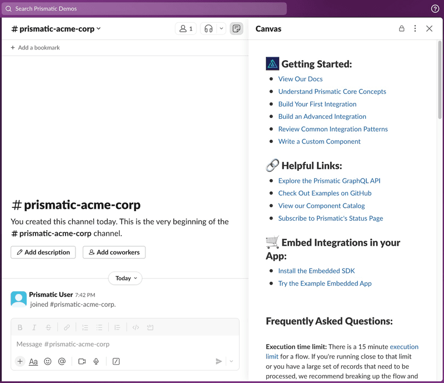Open attachment menu with the plus button
The height and width of the screenshot is (383, 444).
pyautogui.click(x=20, y=361)
